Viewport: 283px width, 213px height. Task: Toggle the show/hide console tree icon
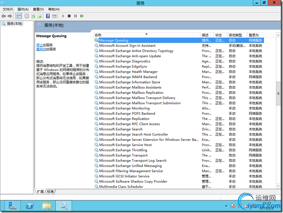[x=18, y=16]
